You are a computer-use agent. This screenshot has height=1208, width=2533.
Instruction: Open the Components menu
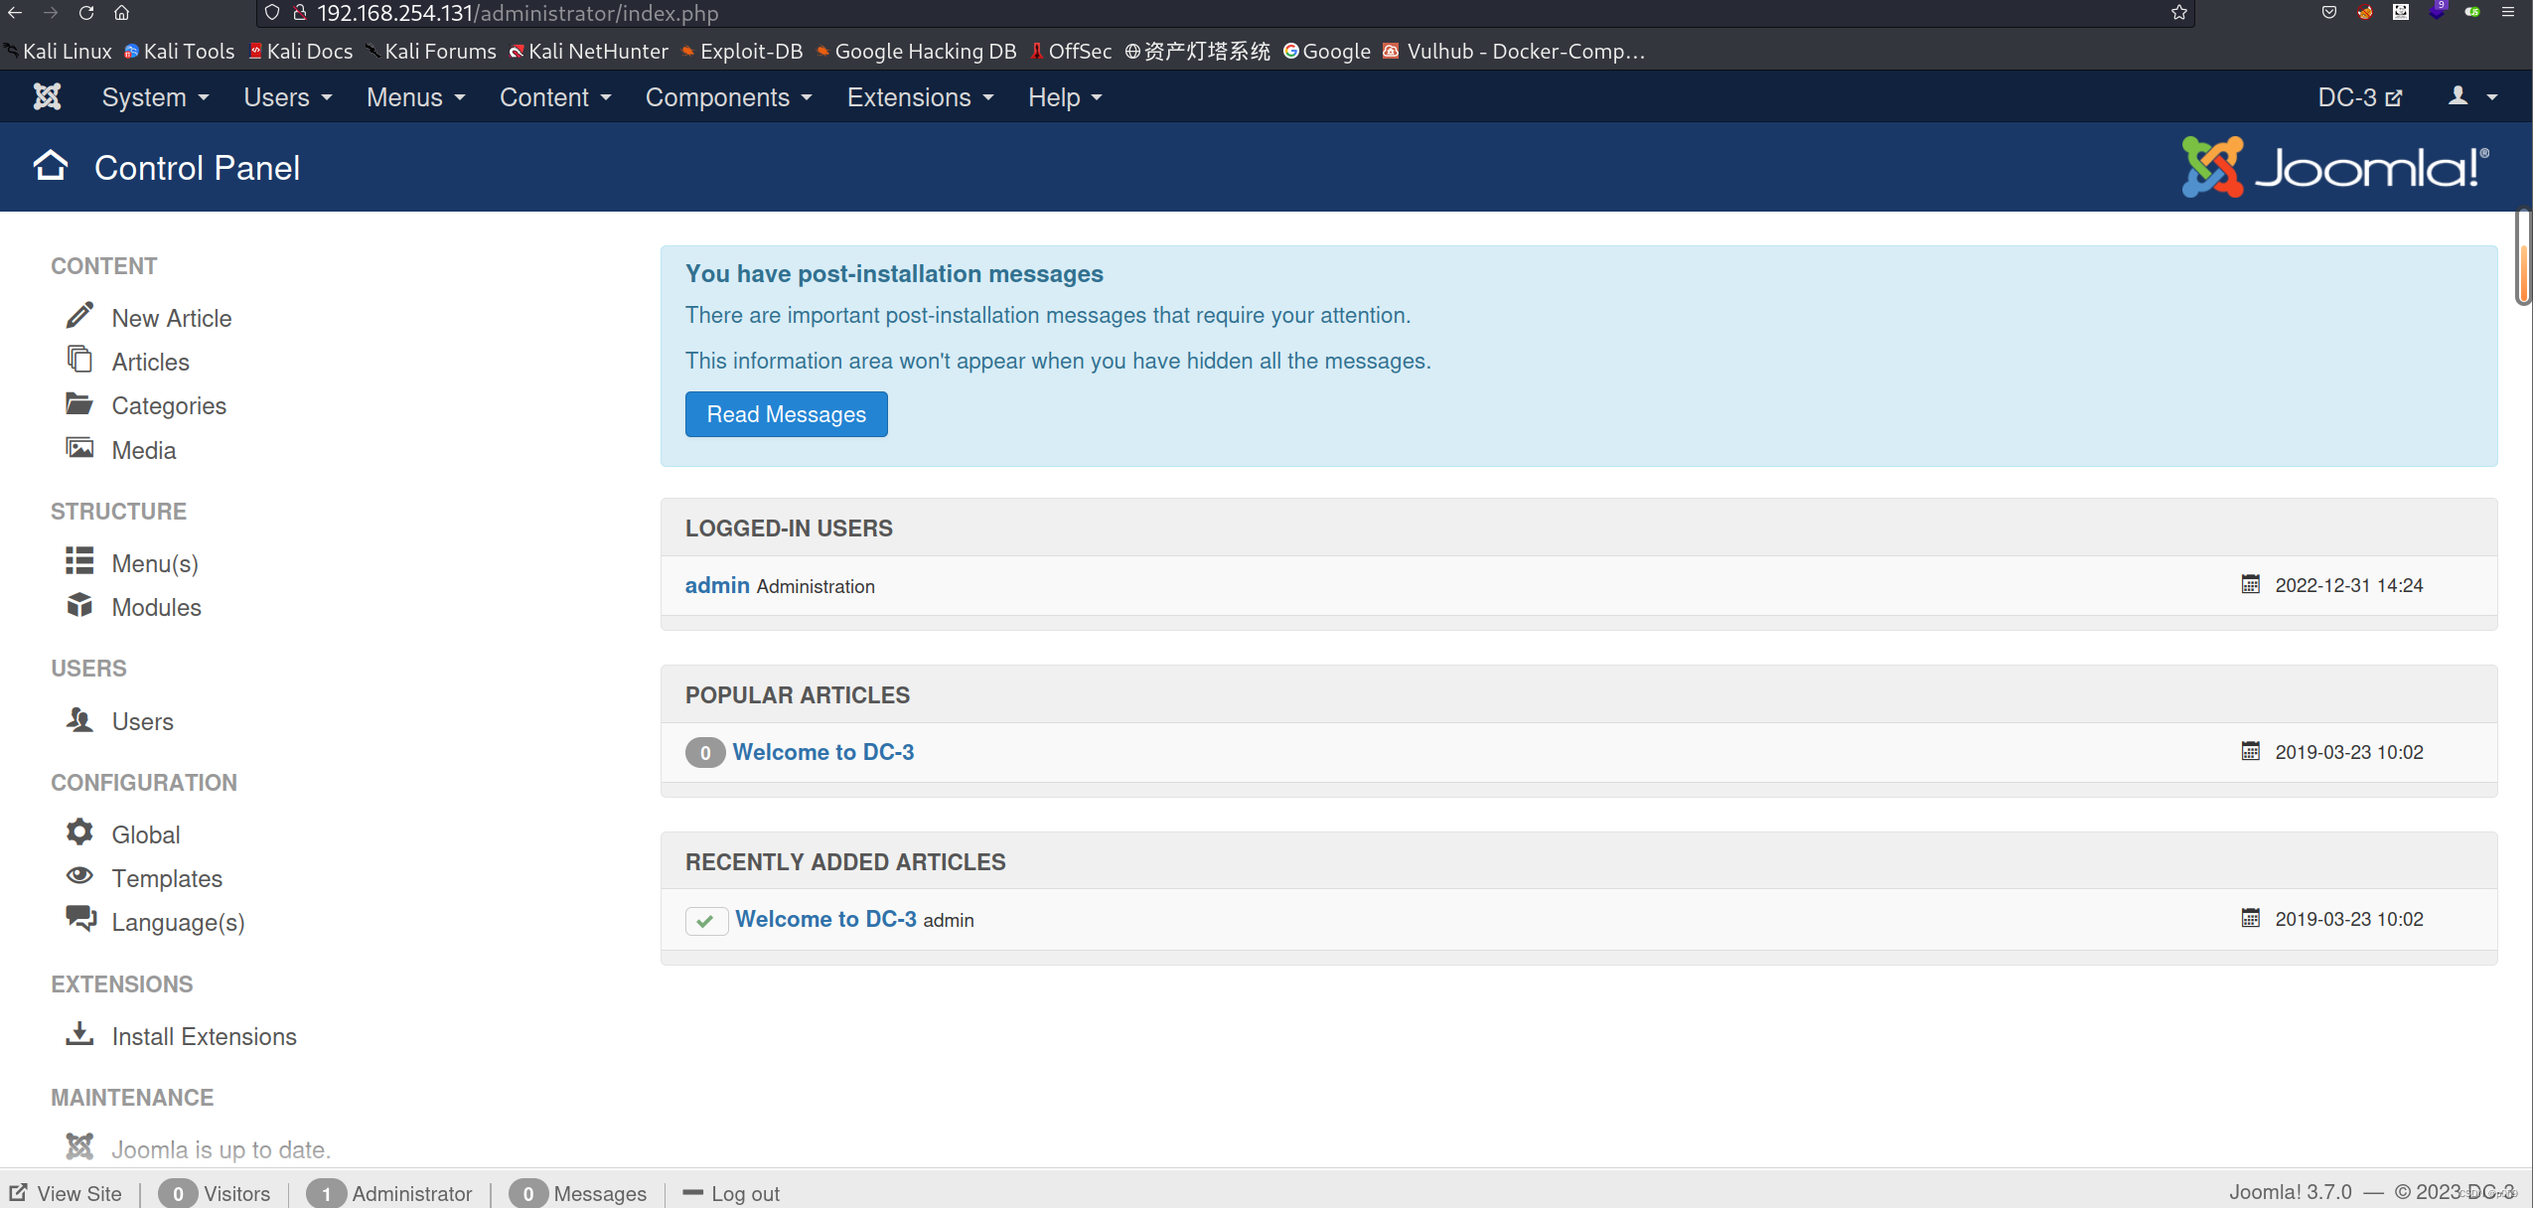pos(728,97)
